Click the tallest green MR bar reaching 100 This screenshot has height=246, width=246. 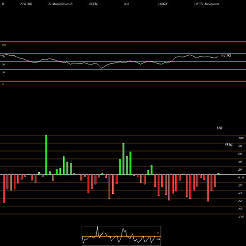click(46, 155)
